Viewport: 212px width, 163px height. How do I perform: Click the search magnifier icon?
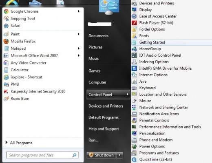tap(75, 155)
